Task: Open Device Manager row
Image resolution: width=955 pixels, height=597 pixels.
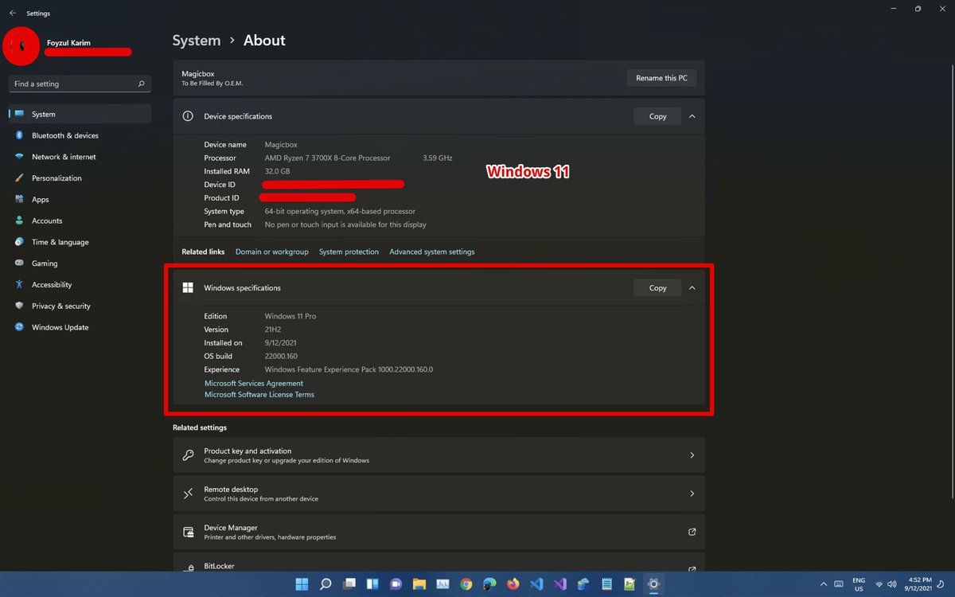Action: (x=439, y=532)
